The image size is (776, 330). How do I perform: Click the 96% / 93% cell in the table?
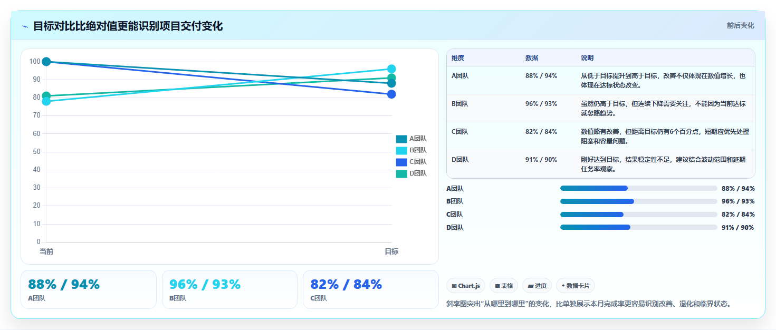click(x=541, y=104)
